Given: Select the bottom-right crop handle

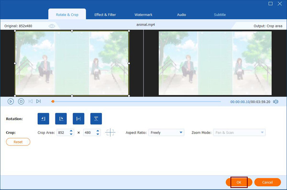Looking at the screenshot, I should pos(129,96).
